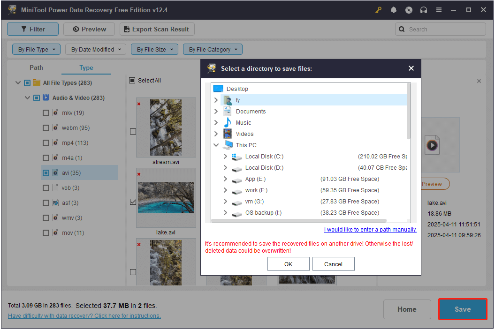Select the vm (G:) drive icon
Viewport: 495px width, 330px height.
click(x=237, y=202)
